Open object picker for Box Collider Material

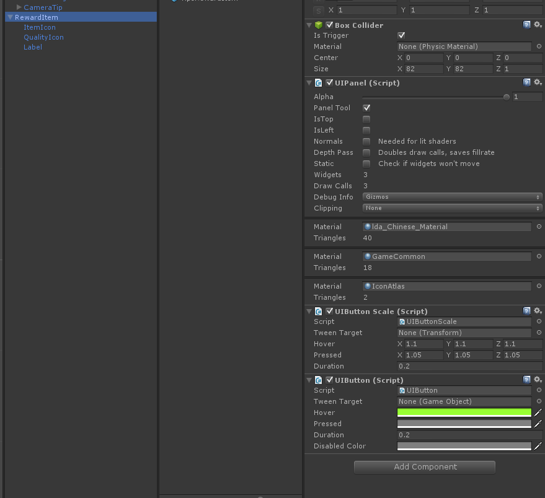pyautogui.click(x=538, y=46)
